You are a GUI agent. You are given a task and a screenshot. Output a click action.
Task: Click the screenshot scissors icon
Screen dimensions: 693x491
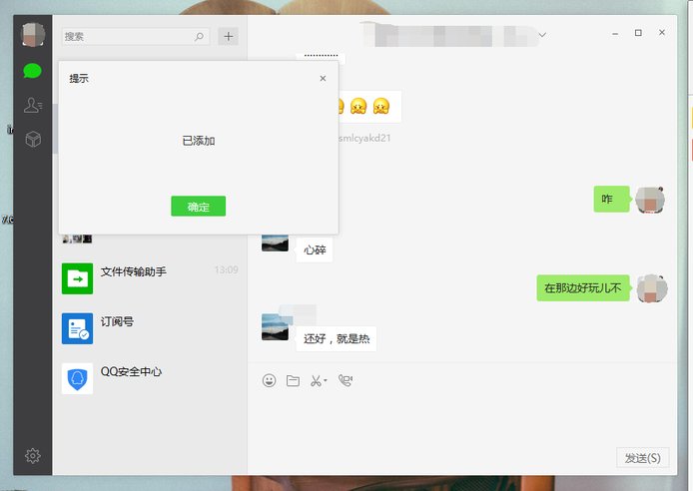pyautogui.click(x=316, y=380)
